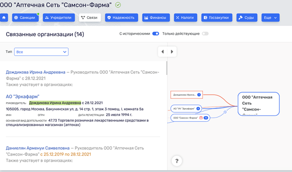Click the address text 105005, город Москва
This screenshot has height=172, width=292.
click(75, 109)
